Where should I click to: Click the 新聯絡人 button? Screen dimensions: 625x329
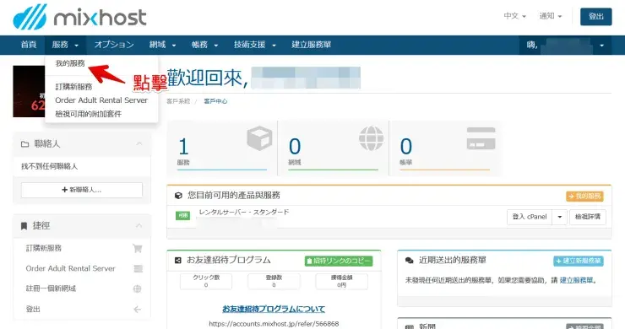coord(82,190)
